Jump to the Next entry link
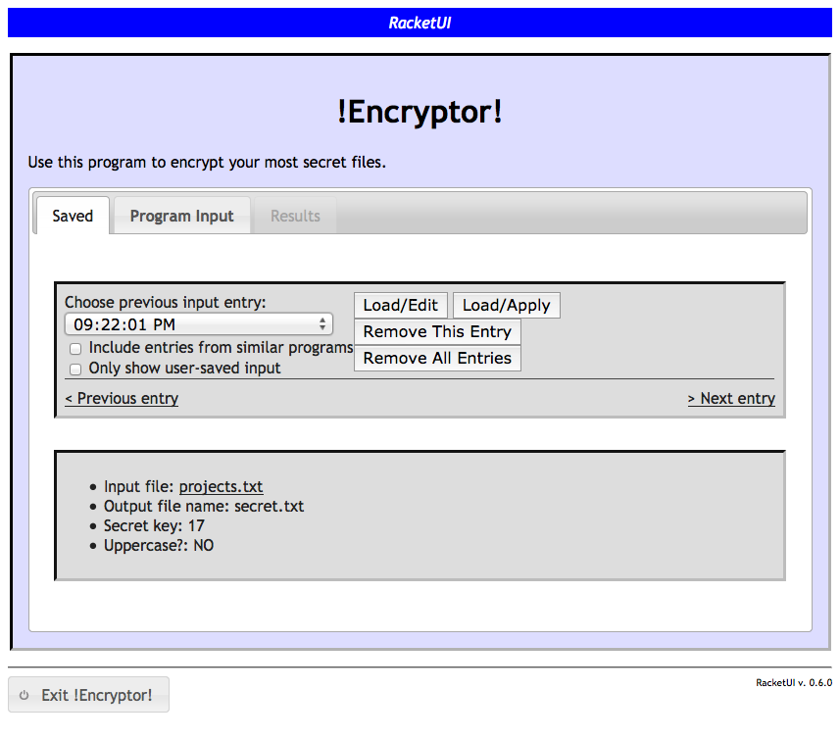This screenshot has height=740, width=840. pyautogui.click(x=731, y=398)
